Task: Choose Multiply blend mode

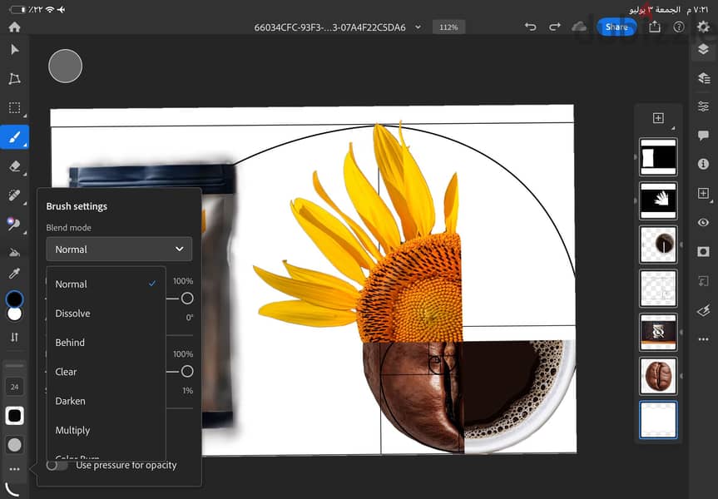Action: point(72,430)
